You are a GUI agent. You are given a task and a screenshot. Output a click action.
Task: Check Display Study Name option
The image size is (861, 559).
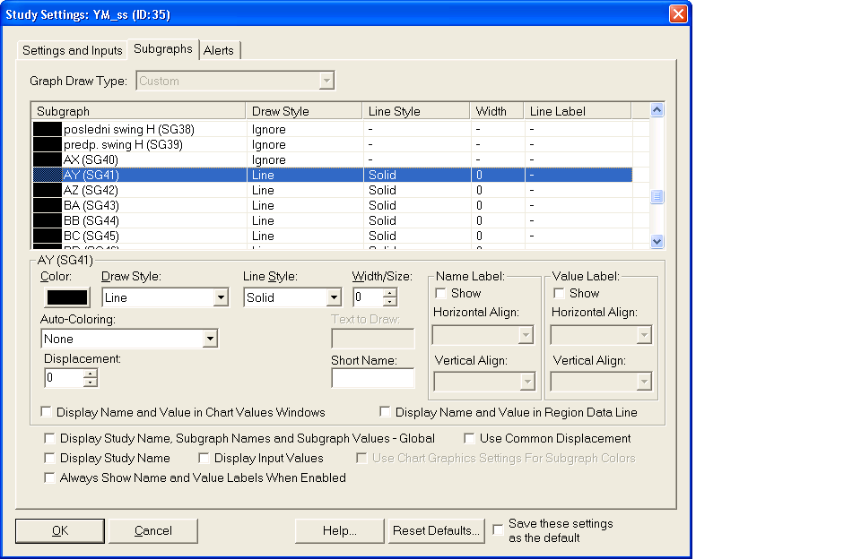click(48, 459)
